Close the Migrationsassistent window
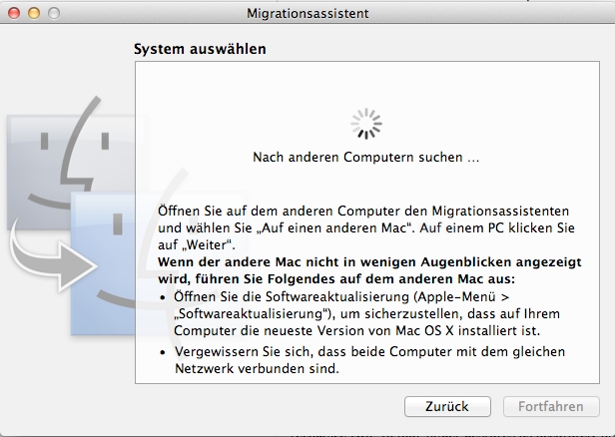The width and height of the screenshot is (615, 437). click(12, 14)
